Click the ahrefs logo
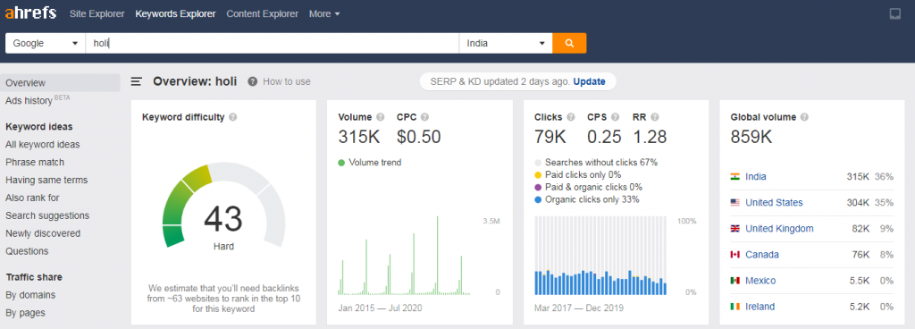 (30, 13)
